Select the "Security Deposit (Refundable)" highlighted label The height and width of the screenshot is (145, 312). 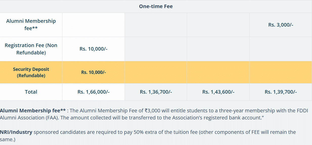click(x=31, y=72)
